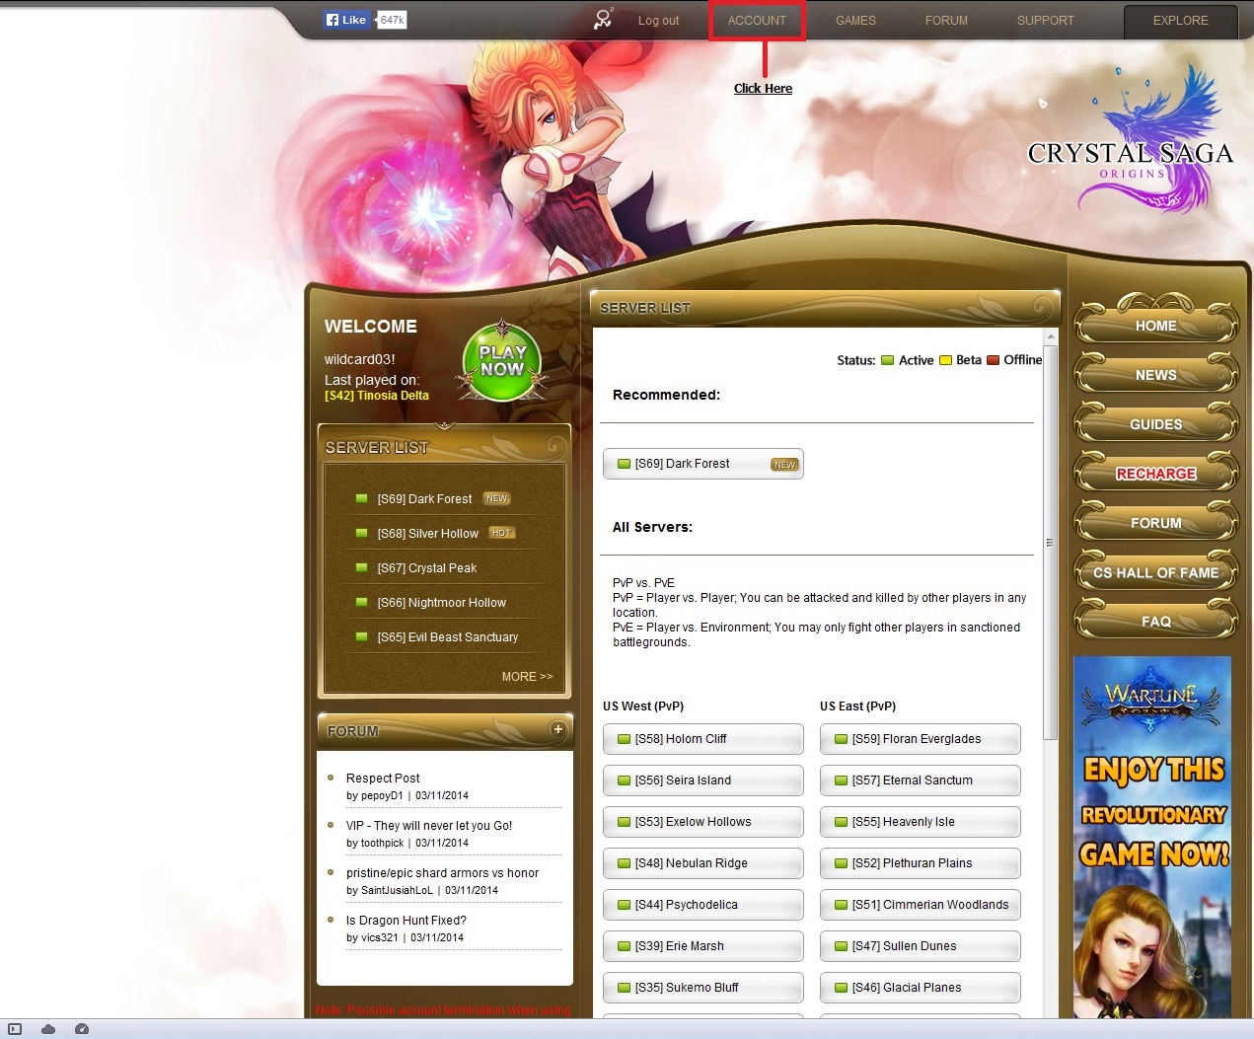The width and height of the screenshot is (1254, 1039).
Task: Click the Crystal Saga Origins logo
Action: (x=1133, y=148)
